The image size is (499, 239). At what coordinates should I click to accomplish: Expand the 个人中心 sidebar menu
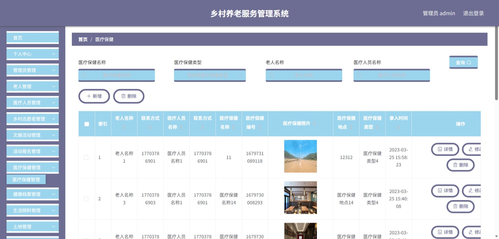pyautogui.click(x=33, y=54)
